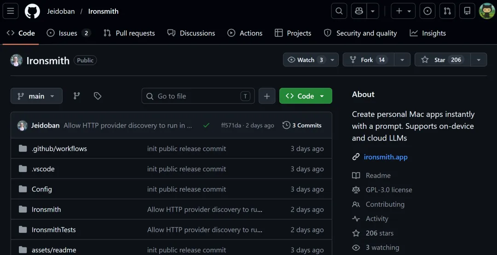
Task: Open latest commit message link
Action: click(x=128, y=125)
